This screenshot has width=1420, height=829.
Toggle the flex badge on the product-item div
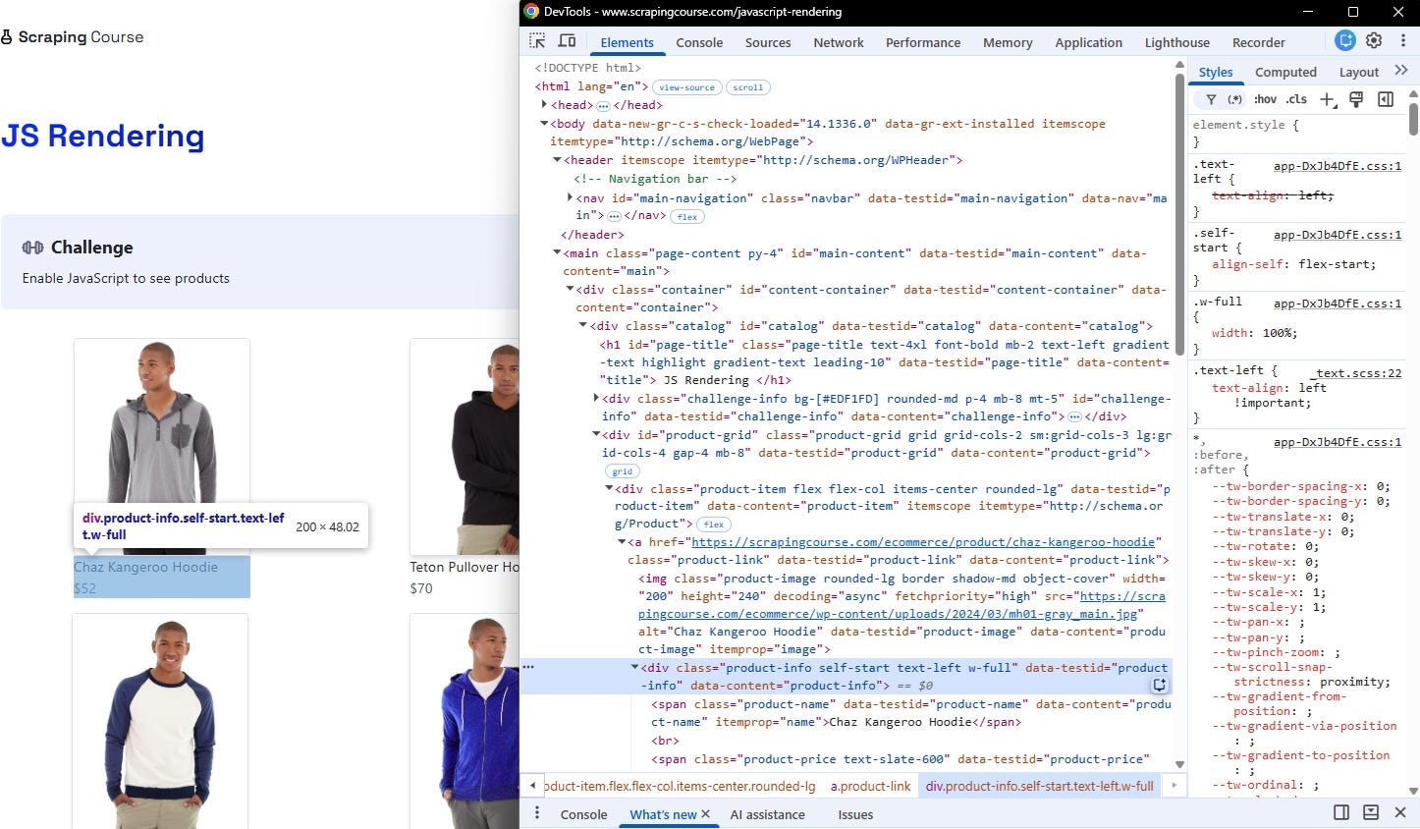click(714, 525)
